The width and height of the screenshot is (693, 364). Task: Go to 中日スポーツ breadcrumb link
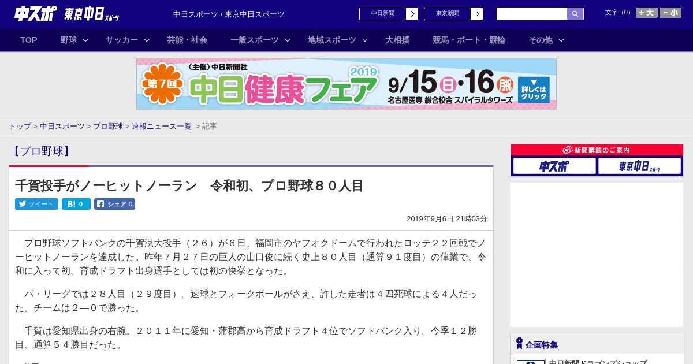tap(62, 126)
